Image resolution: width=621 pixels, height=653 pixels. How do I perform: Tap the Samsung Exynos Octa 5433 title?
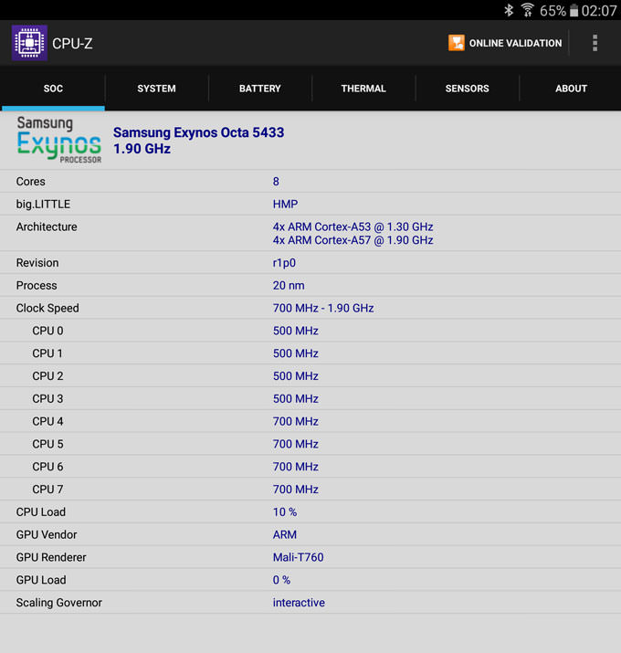[x=198, y=132]
